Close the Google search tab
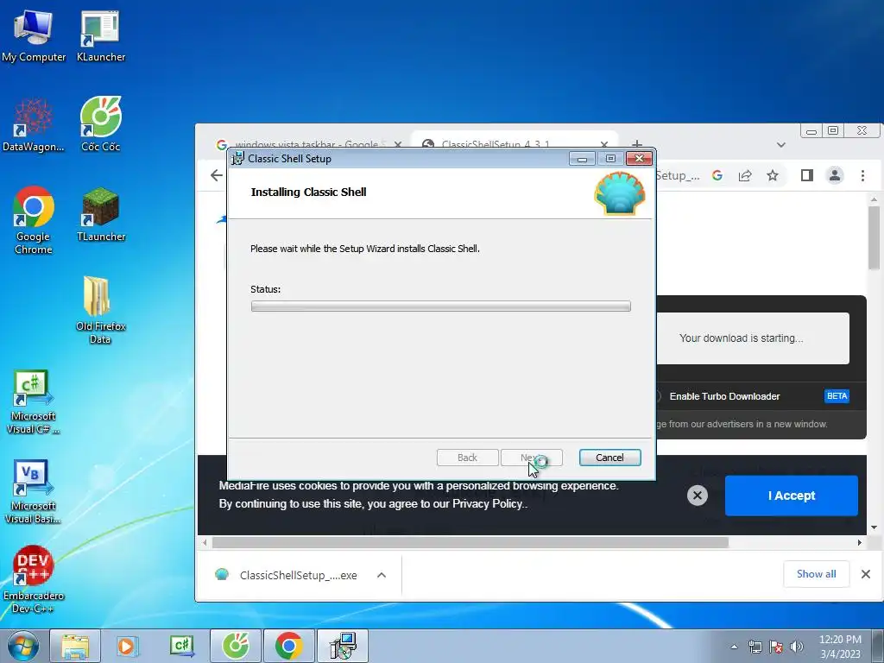The width and height of the screenshot is (884, 663). pos(398,144)
